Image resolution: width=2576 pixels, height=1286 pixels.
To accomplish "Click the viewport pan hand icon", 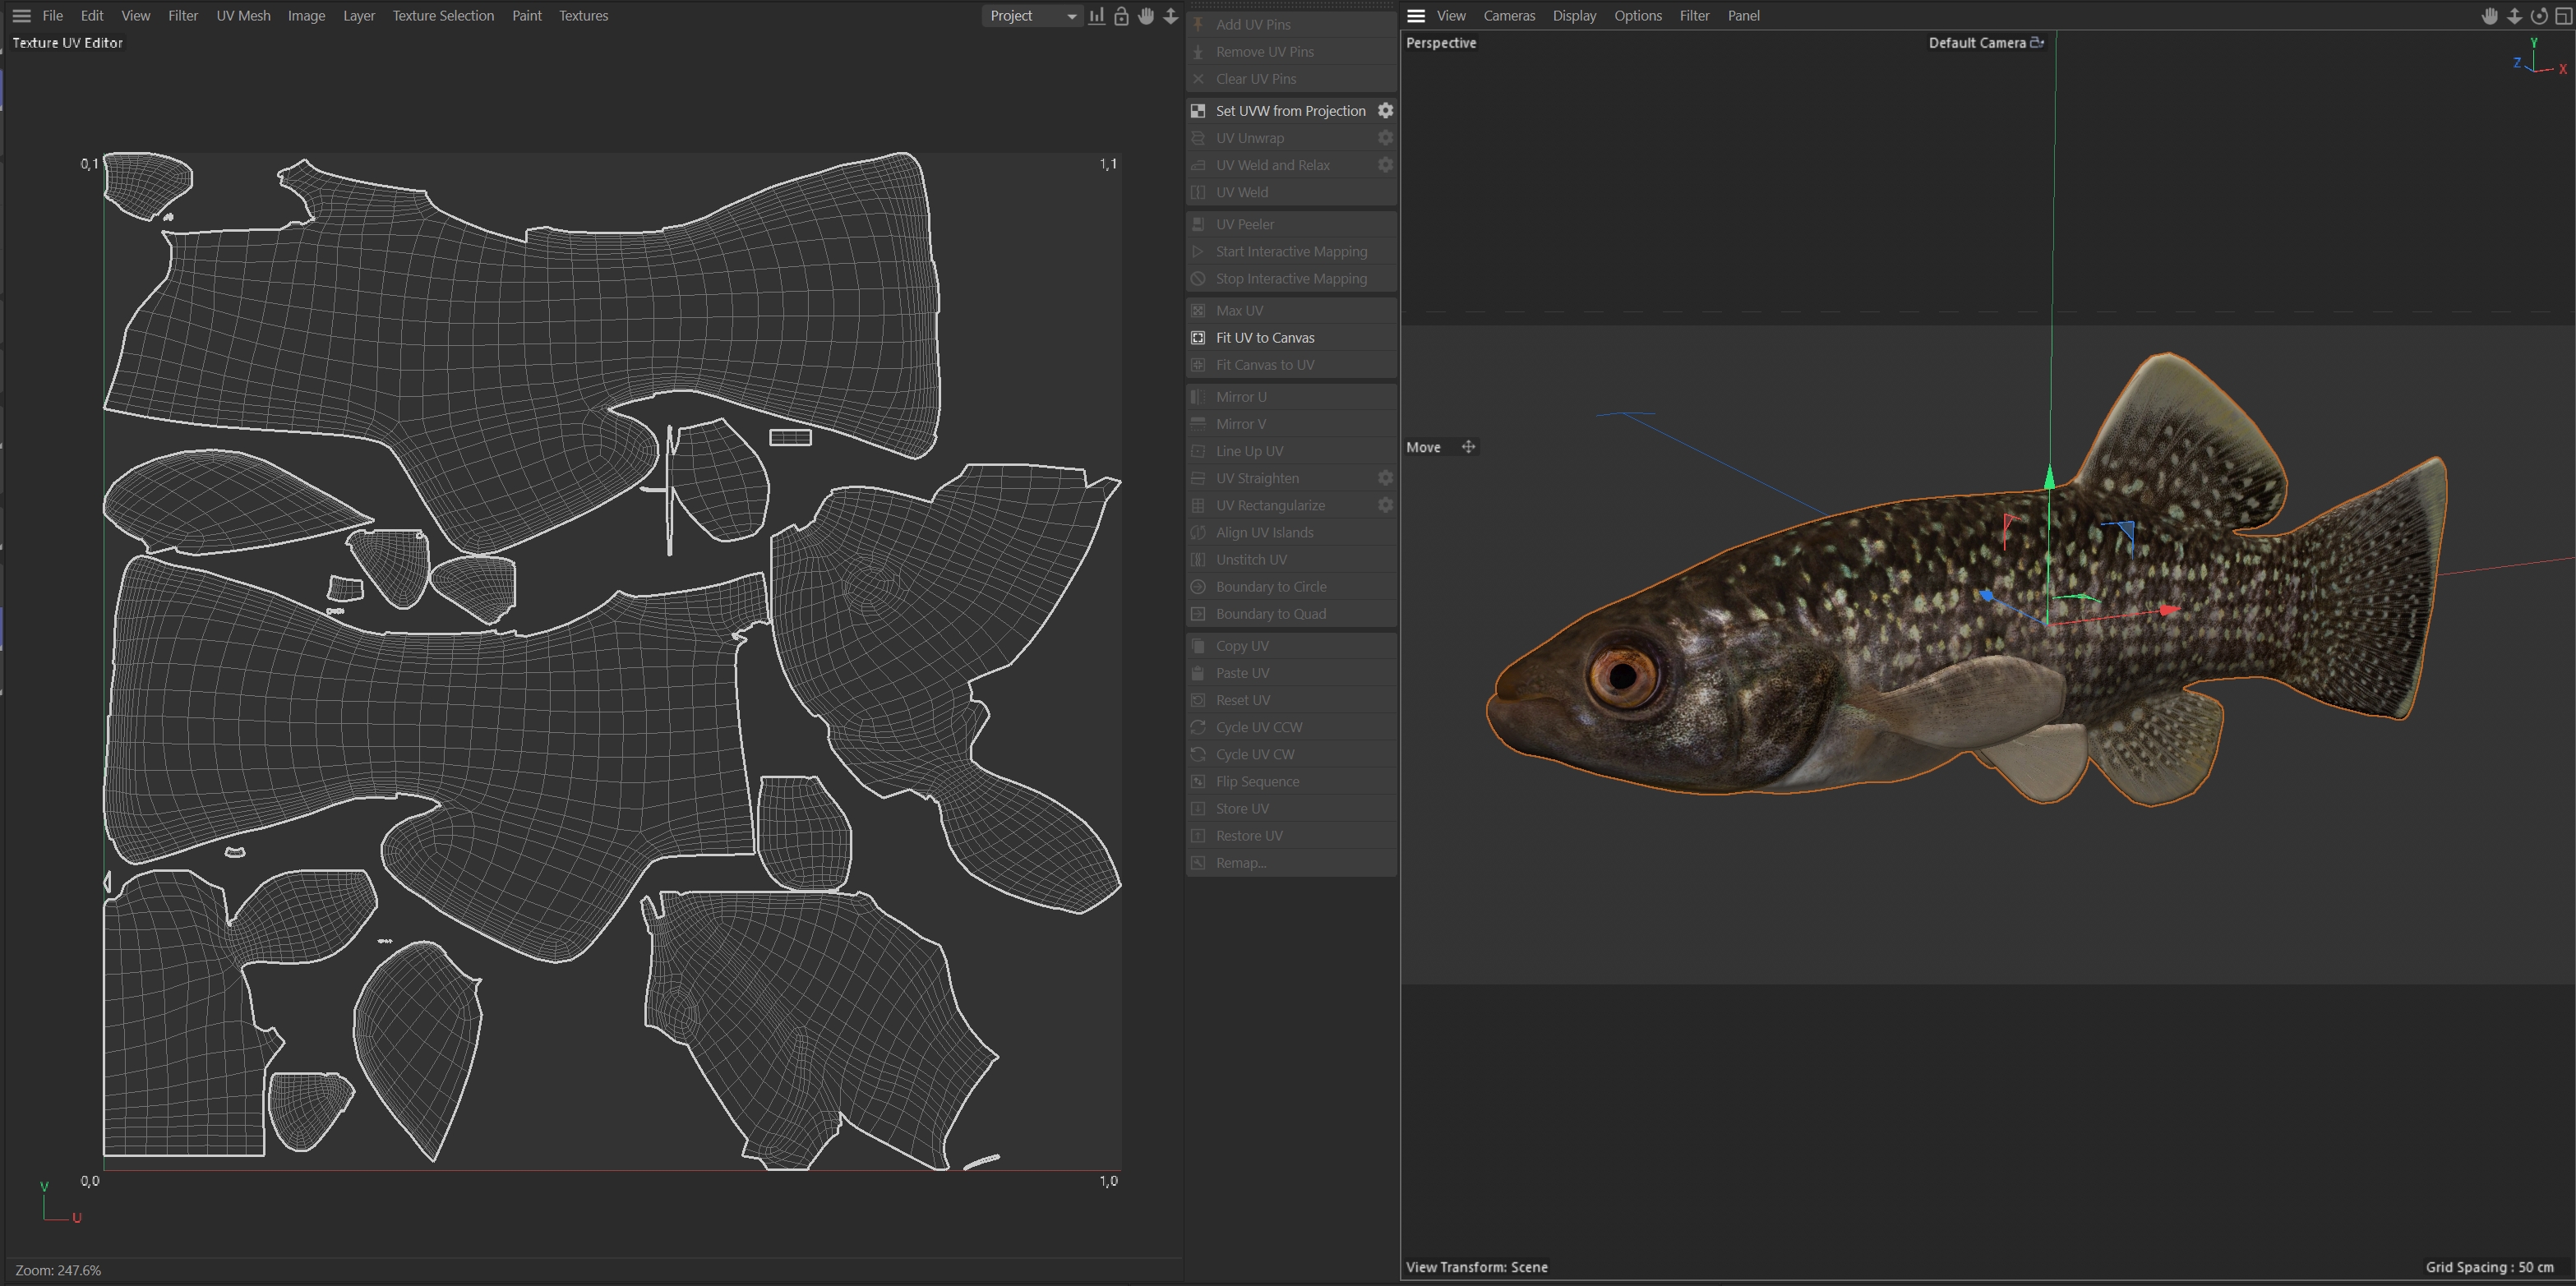I will click(2489, 16).
